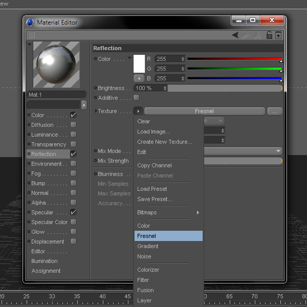The height and width of the screenshot is (307, 307).
Task: Click the red R color slider
Action: [x=235, y=59]
